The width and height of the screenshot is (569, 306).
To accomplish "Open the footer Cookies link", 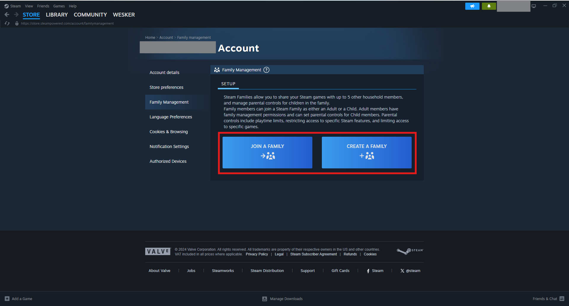I will tap(370, 254).
